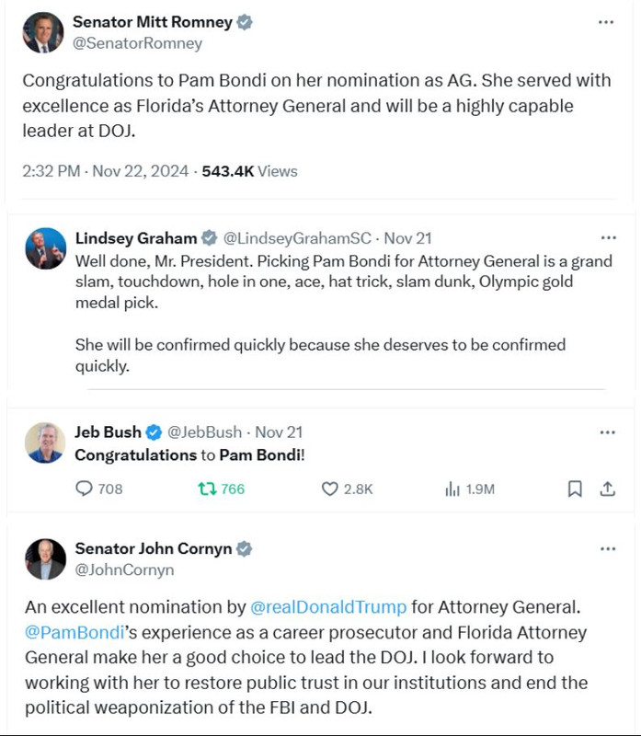Click Mitt Romney's profile picture
The height and width of the screenshot is (736, 641).
click(x=43, y=32)
